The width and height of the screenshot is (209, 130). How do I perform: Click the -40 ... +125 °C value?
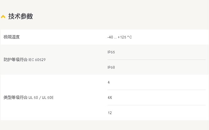click(x=120, y=37)
